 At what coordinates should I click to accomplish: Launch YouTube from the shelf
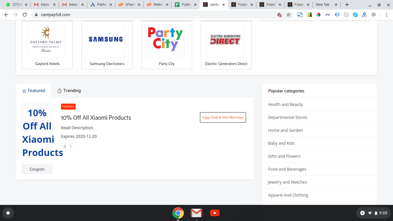pos(215,213)
